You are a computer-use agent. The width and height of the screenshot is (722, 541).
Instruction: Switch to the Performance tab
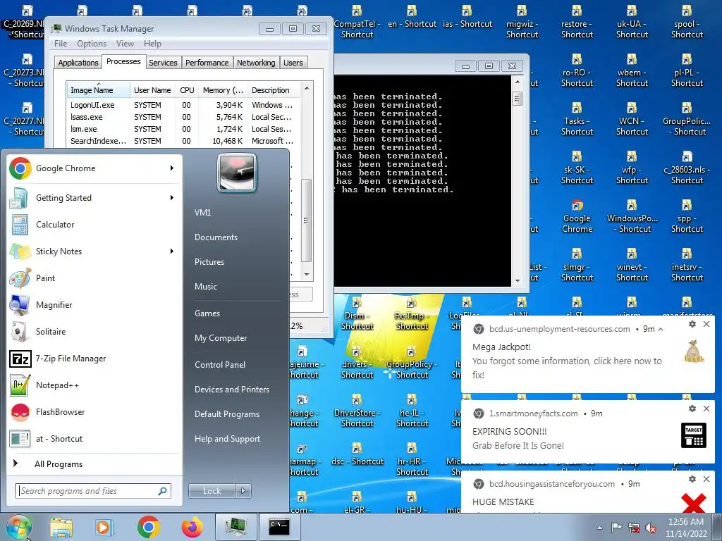(207, 63)
